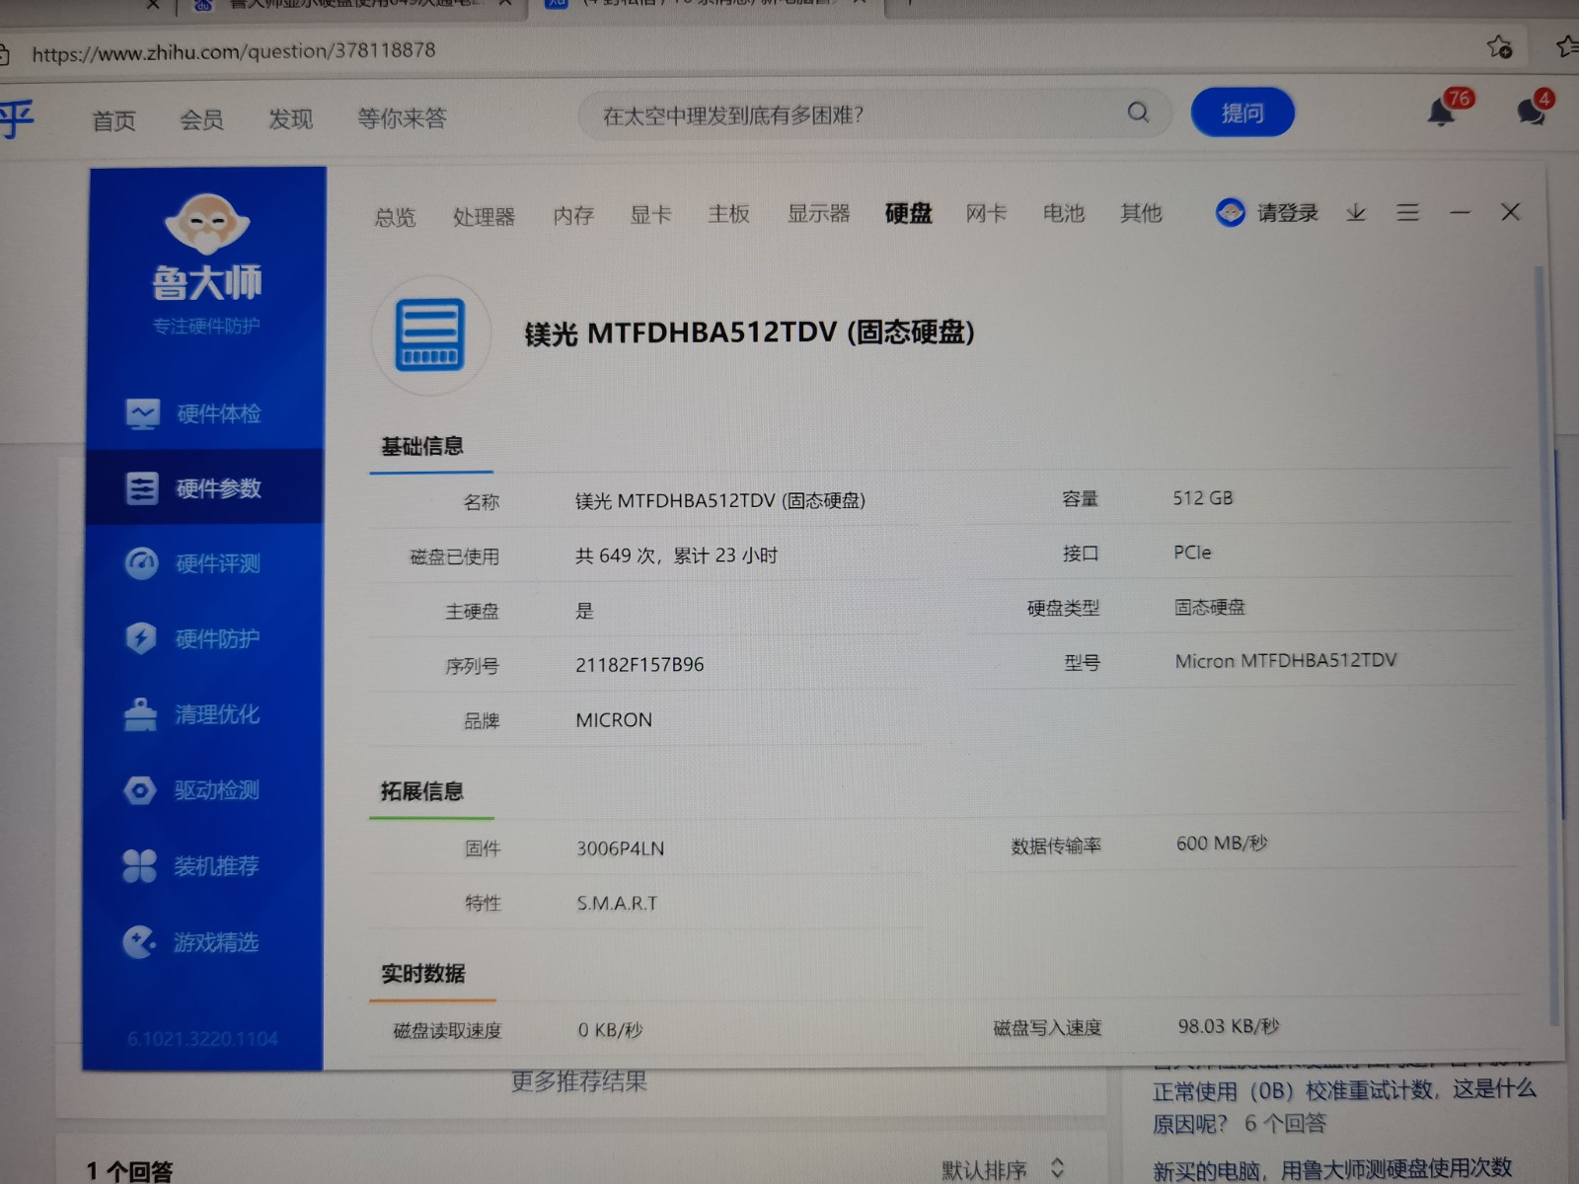Screen dimensions: 1579x1184
Task: Switch to 主板 tab
Action: (729, 213)
